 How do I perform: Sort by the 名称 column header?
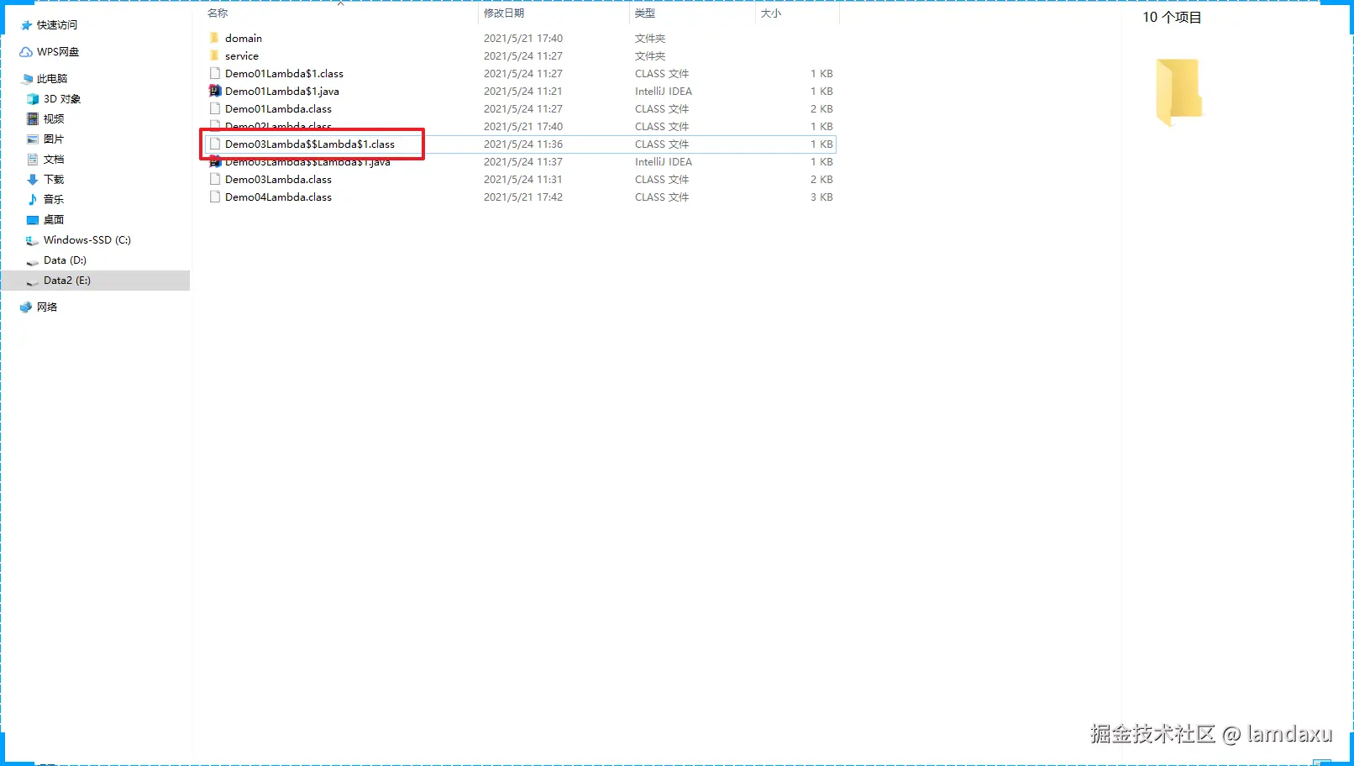pyautogui.click(x=218, y=13)
